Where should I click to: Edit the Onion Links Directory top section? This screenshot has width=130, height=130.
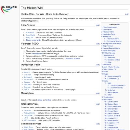(x=126, y=14)
